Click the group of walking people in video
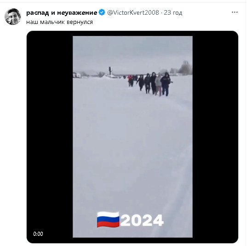252x246 pixels. pos(149,84)
